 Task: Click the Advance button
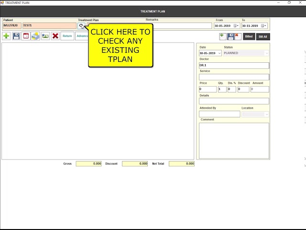82,36
